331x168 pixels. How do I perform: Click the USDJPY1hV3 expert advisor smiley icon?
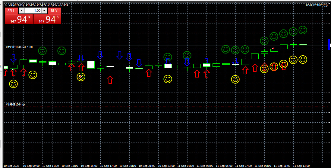[x=326, y=5]
